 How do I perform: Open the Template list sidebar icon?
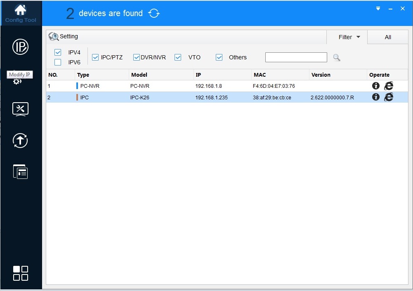(x=20, y=171)
